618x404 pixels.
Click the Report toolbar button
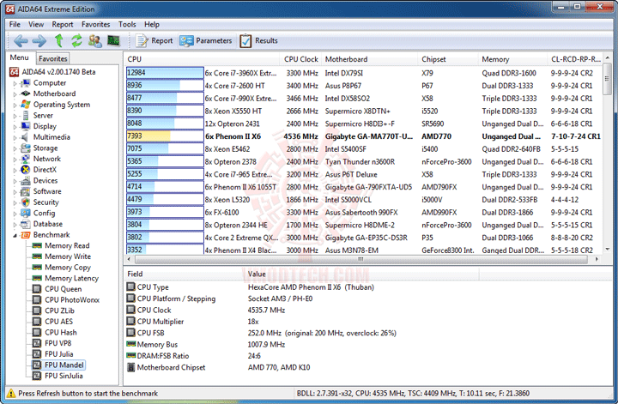154,40
